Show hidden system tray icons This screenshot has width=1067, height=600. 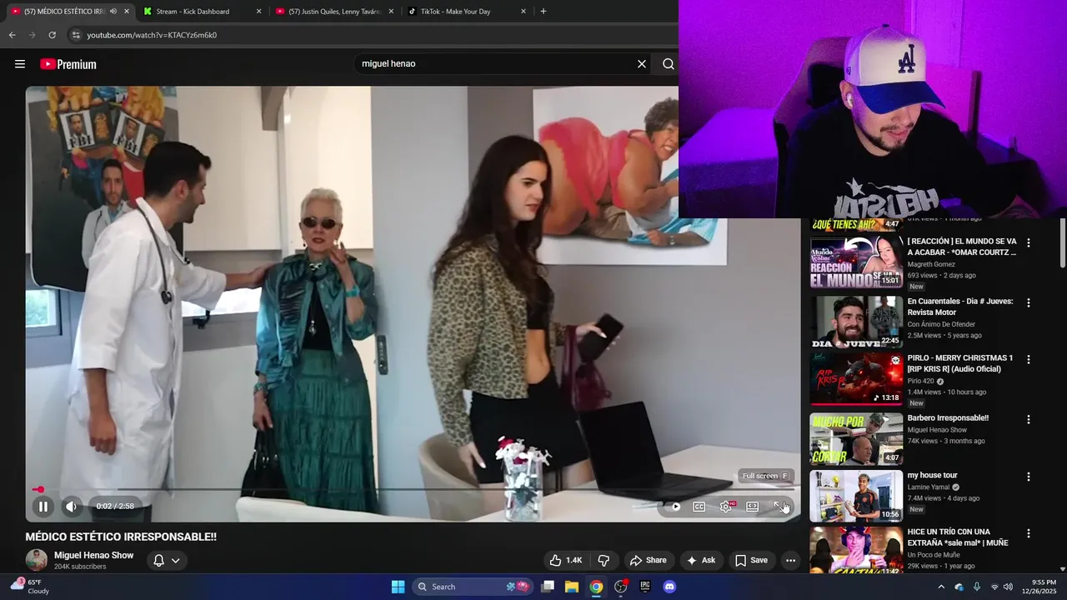(941, 587)
